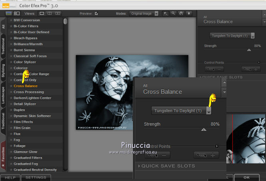266x181 pixels.
Task: Click star icon beside Foliage
Action: click(x=11, y=146)
